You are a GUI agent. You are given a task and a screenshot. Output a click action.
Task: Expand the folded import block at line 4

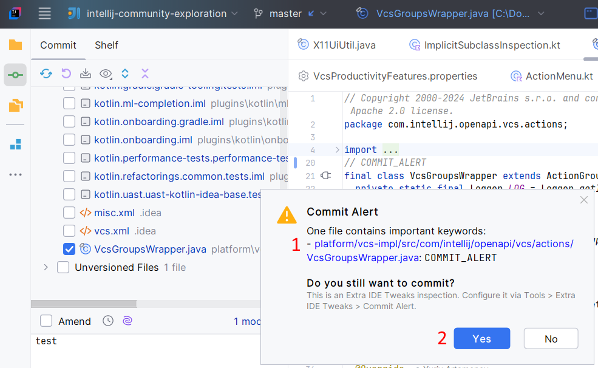point(337,150)
